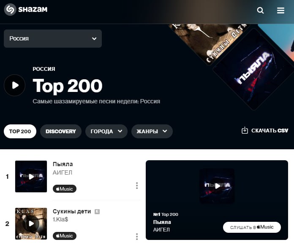Image resolution: width=294 pixels, height=245 pixels.
Task: Open more options for Пыяла track
Action: pos(137,186)
